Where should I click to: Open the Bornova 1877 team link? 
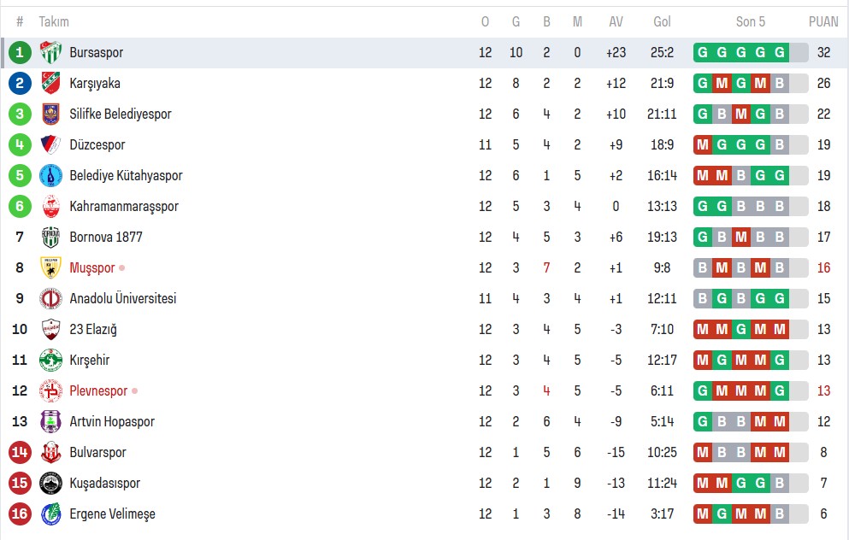106,238
